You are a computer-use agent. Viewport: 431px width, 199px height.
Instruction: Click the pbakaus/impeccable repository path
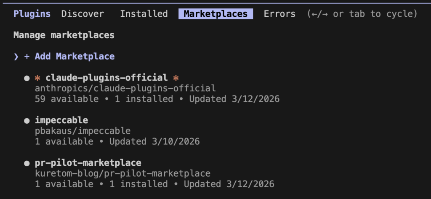(83, 131)
